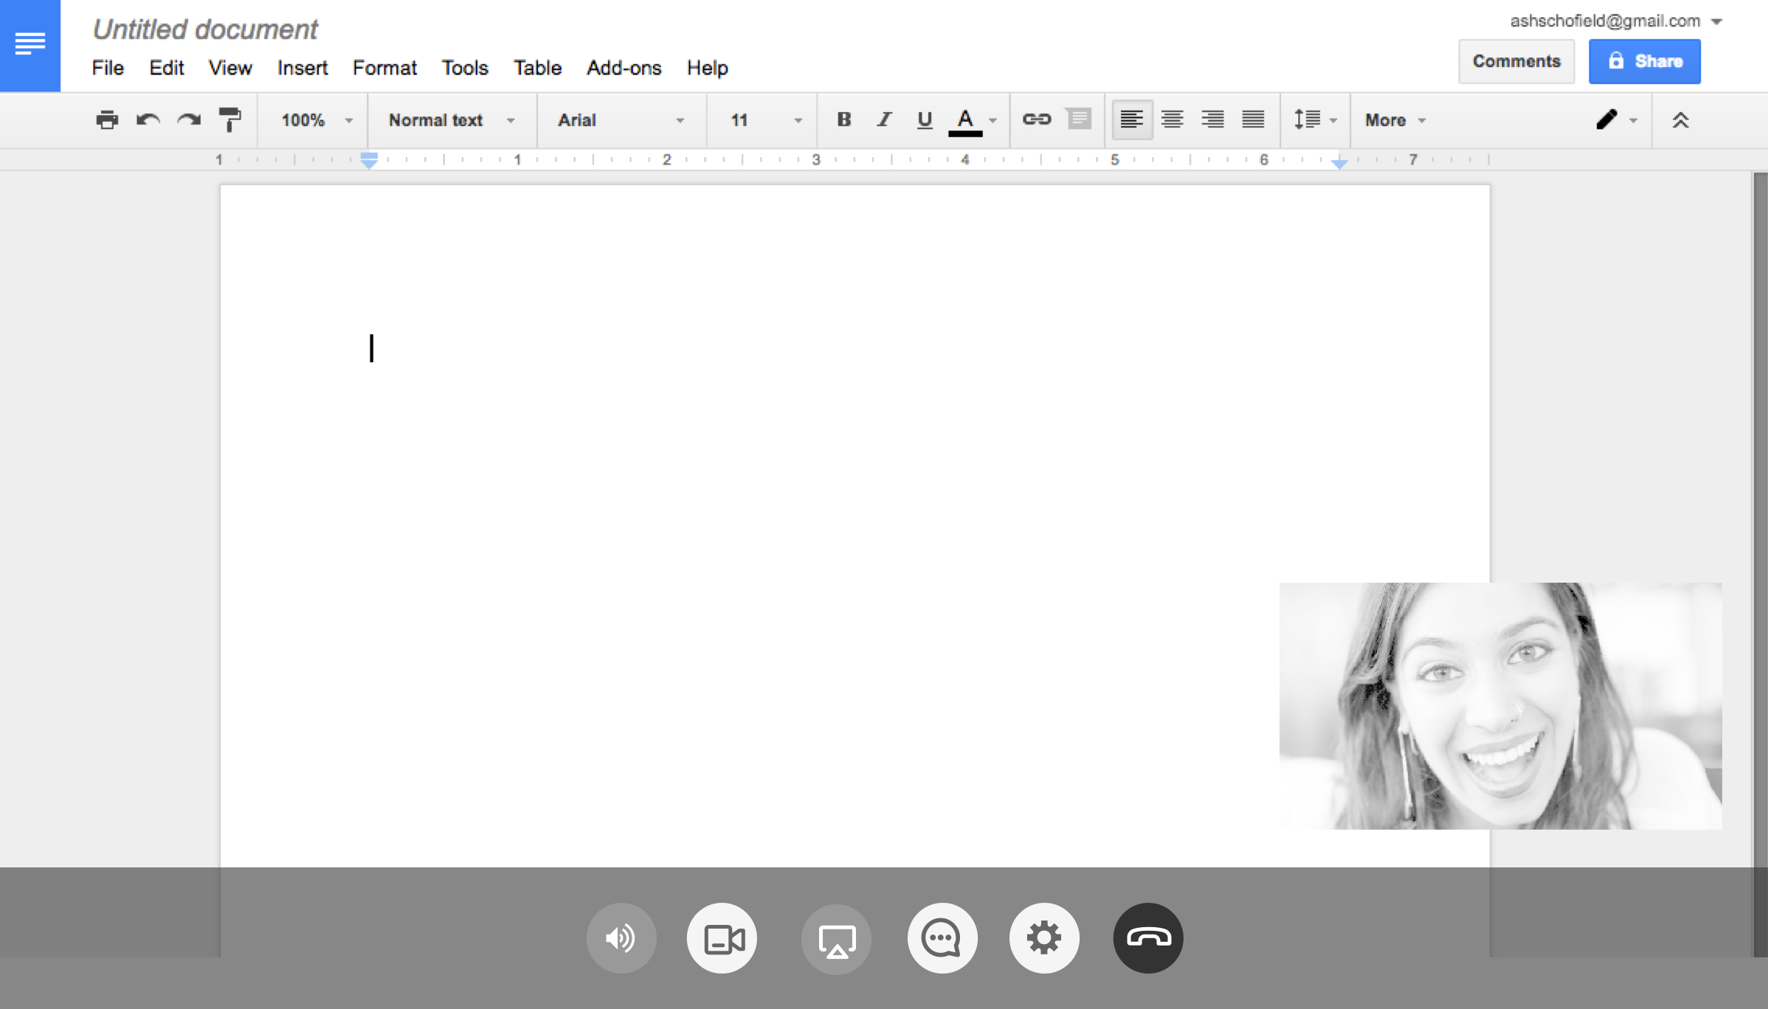Open the Edit menu

pyautogui.click(x=166, y=68)
